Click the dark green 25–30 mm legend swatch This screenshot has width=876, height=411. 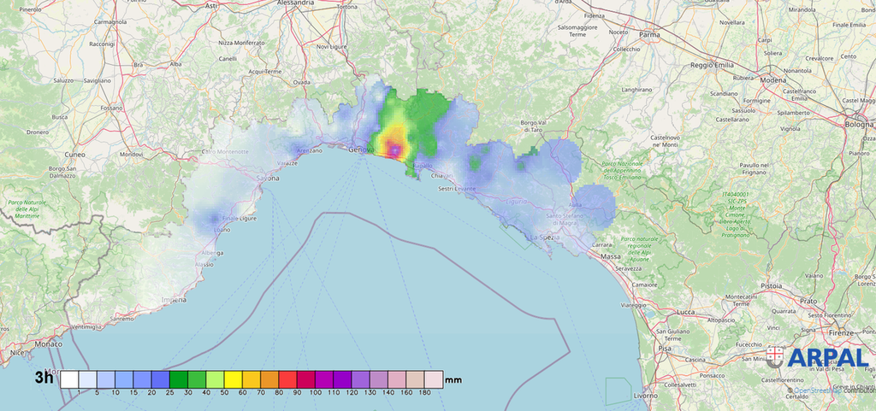pyautogui.click(x=179, y=379)
